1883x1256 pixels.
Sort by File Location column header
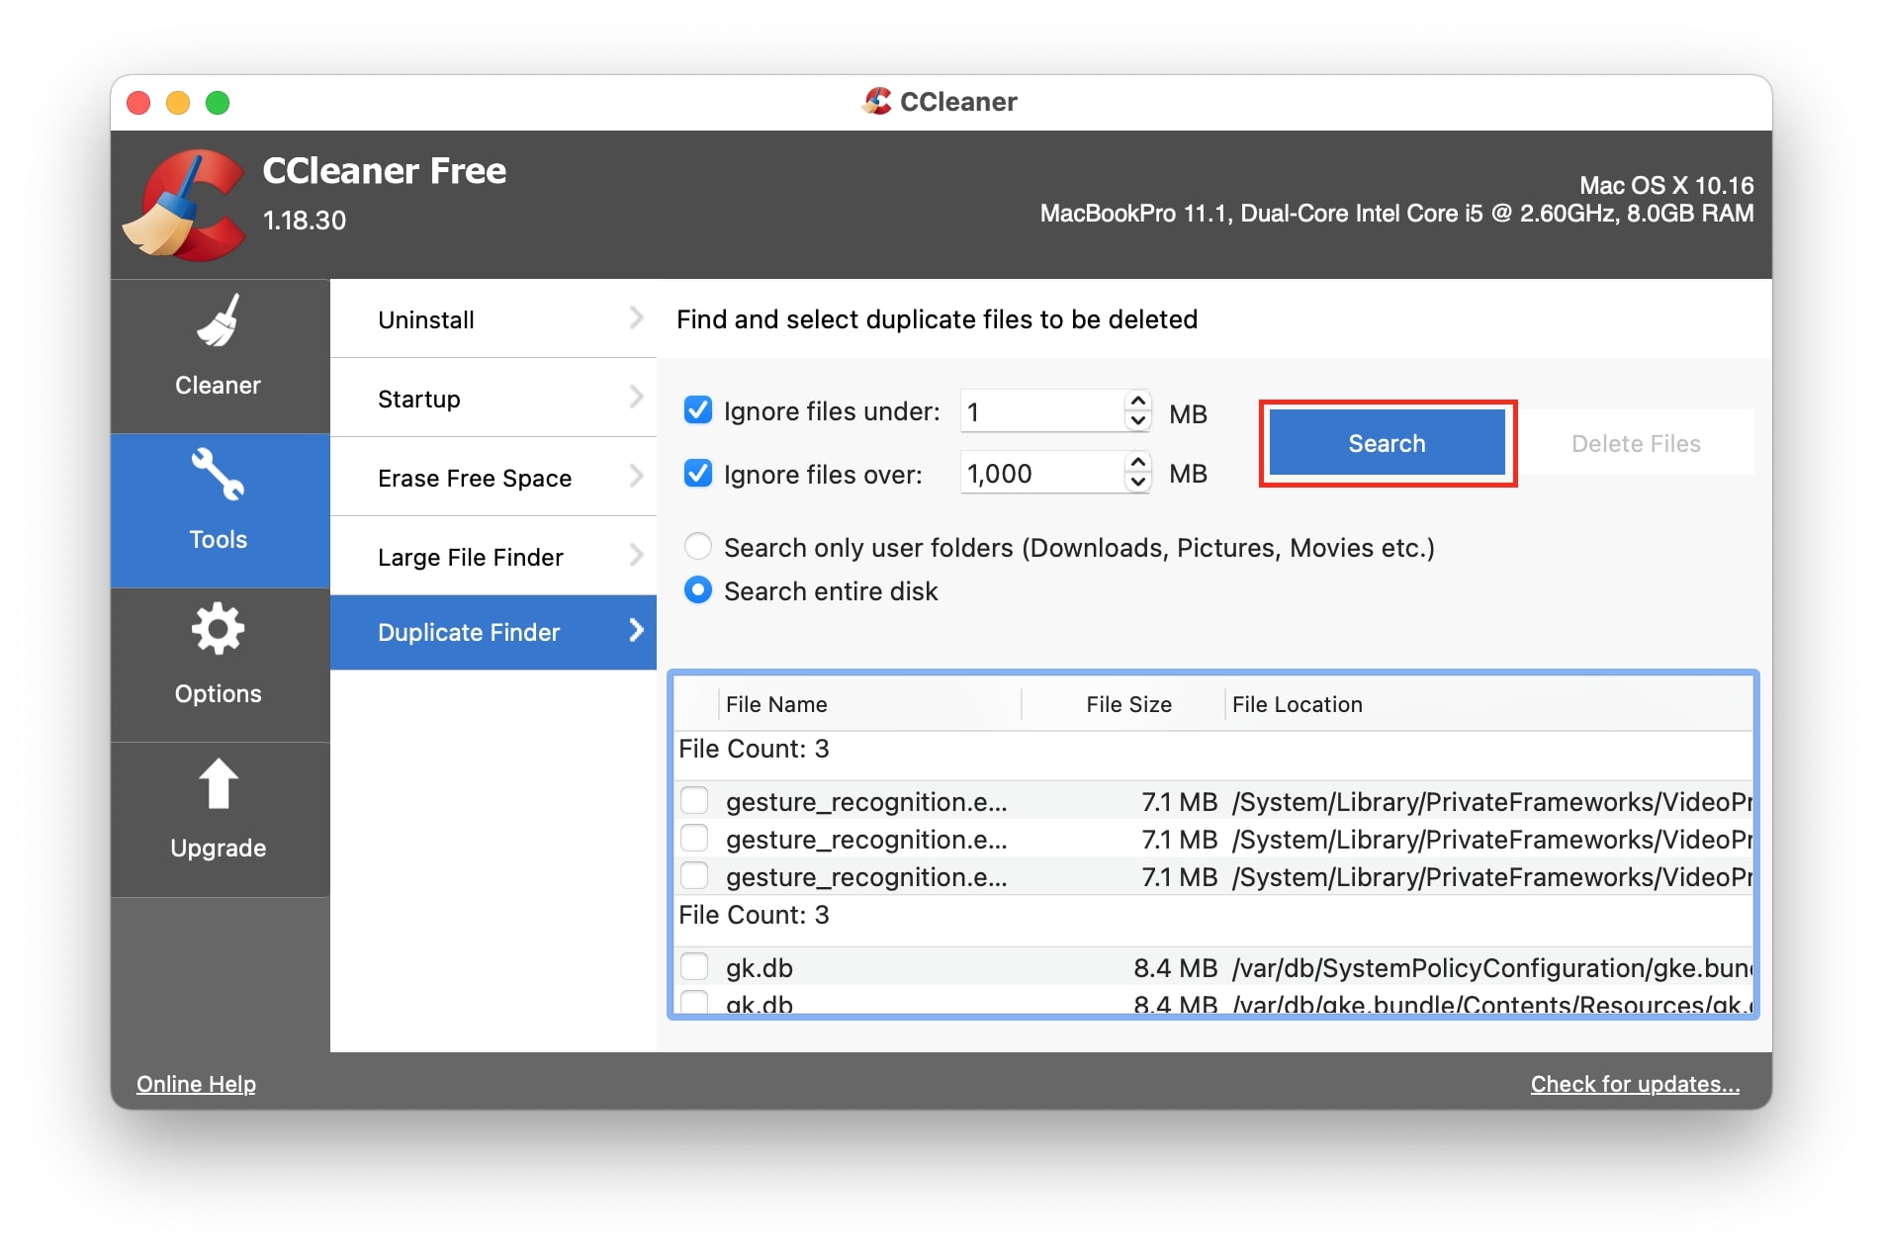click(x=1489, y=704)
